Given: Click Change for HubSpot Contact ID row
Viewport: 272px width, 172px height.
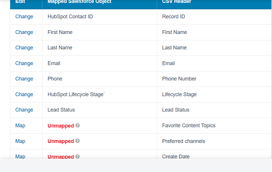Looking at the screenshot, I should pos(24,17).
